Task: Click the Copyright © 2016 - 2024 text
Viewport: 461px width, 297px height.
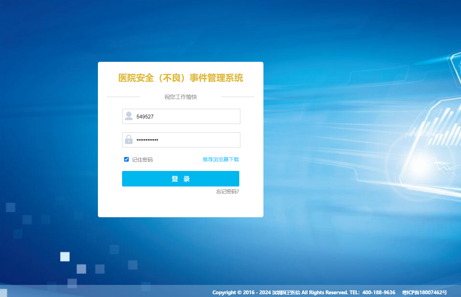Action: point(241,293)
